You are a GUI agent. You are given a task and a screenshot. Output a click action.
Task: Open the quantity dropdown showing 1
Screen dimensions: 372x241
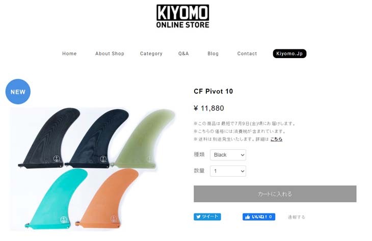(x=228, y=171)
